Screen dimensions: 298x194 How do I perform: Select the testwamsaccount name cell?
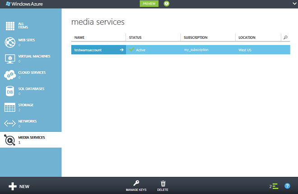pyautogui.click(x=98, y=50)
